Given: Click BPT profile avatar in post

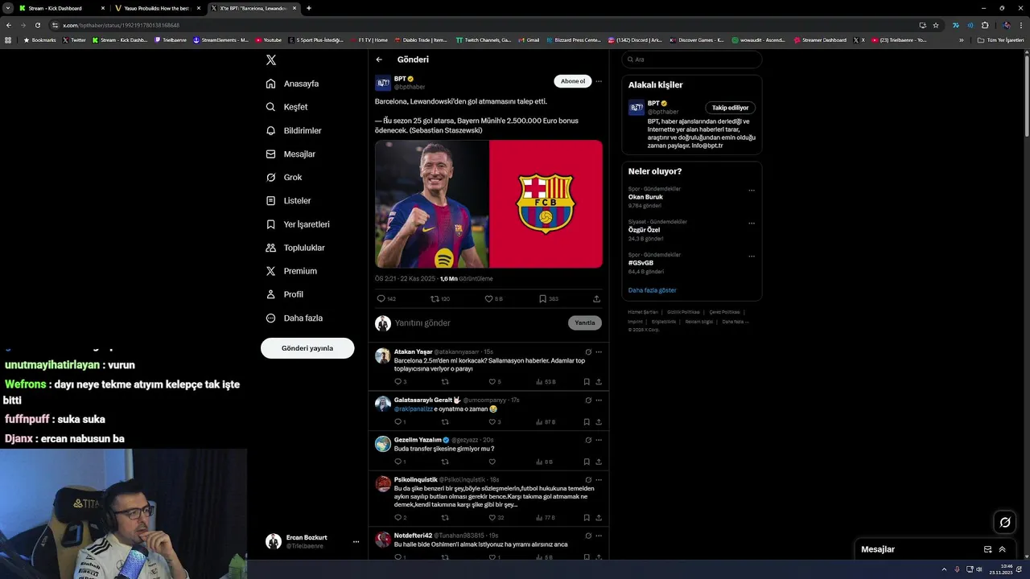Looking at the screenshot, I should tap(383, 83).
